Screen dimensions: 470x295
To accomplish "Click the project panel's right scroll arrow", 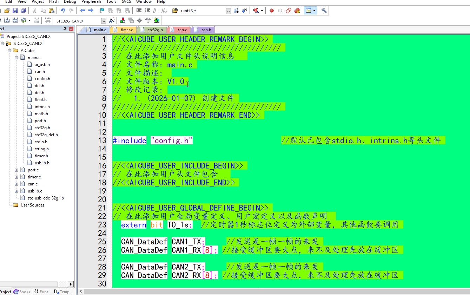I will (x=71, y=284).
